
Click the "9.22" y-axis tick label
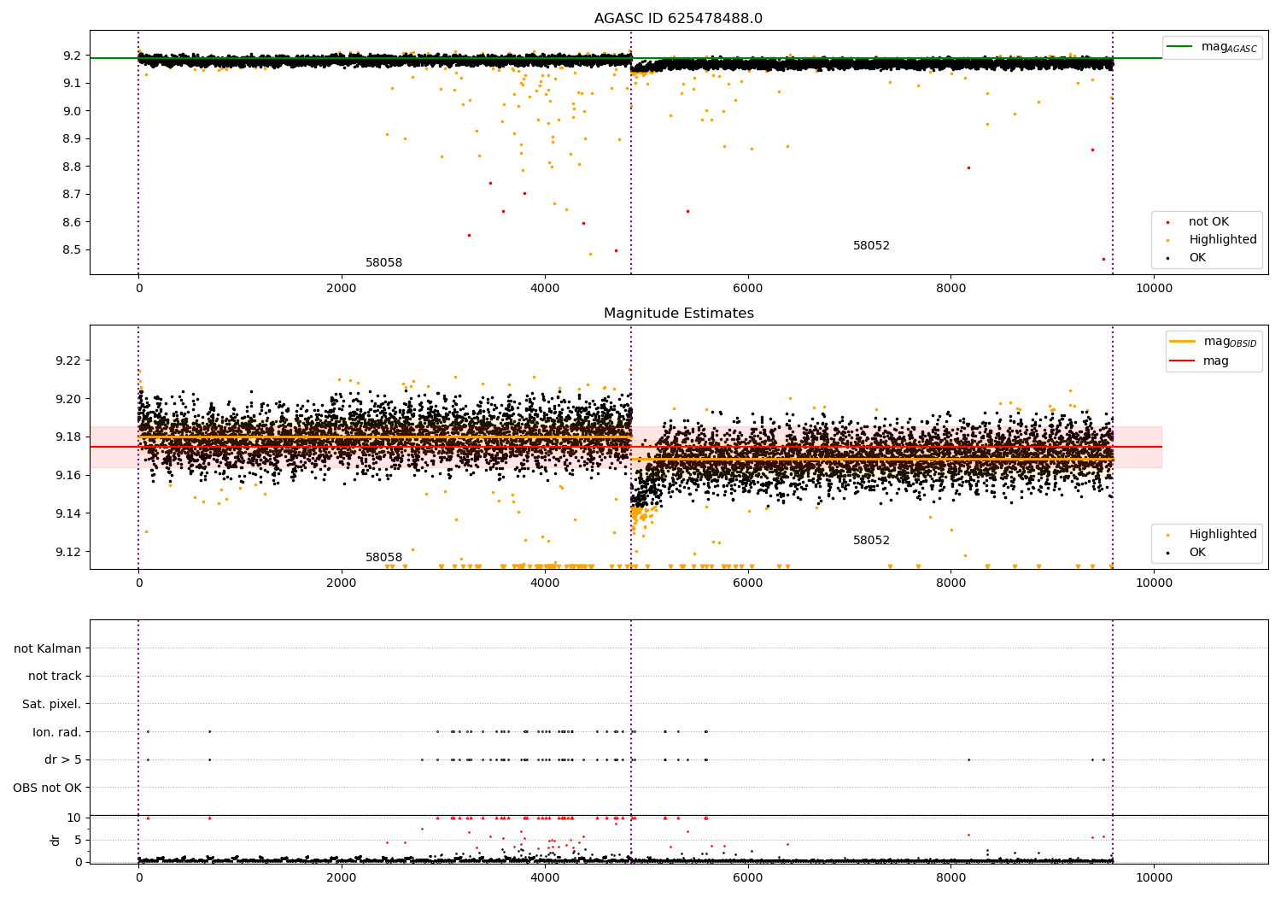67,361
